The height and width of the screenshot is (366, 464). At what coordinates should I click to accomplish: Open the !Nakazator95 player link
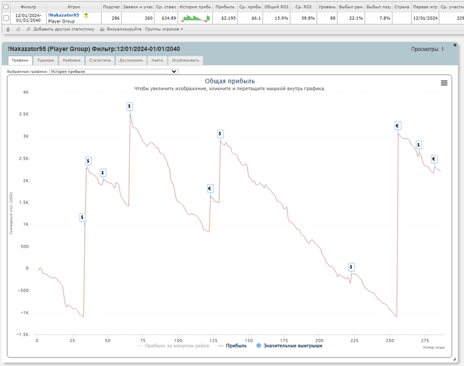[x=64, y=15]
